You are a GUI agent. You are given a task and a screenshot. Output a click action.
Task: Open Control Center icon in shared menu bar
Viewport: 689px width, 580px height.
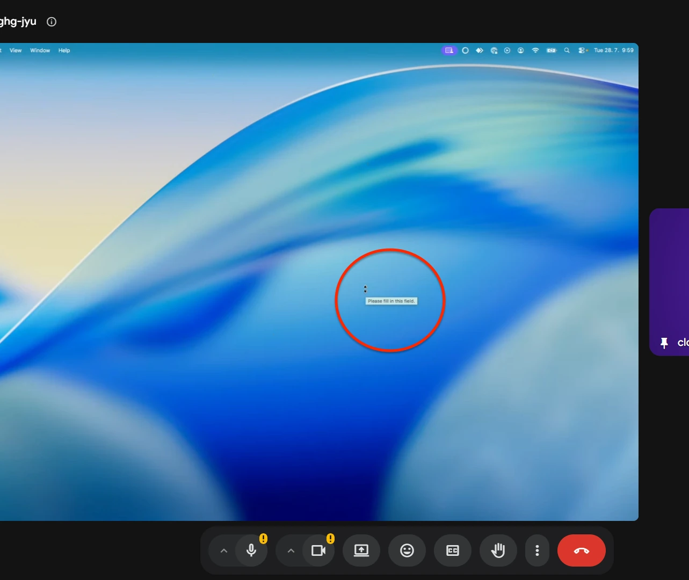[583, 50]
